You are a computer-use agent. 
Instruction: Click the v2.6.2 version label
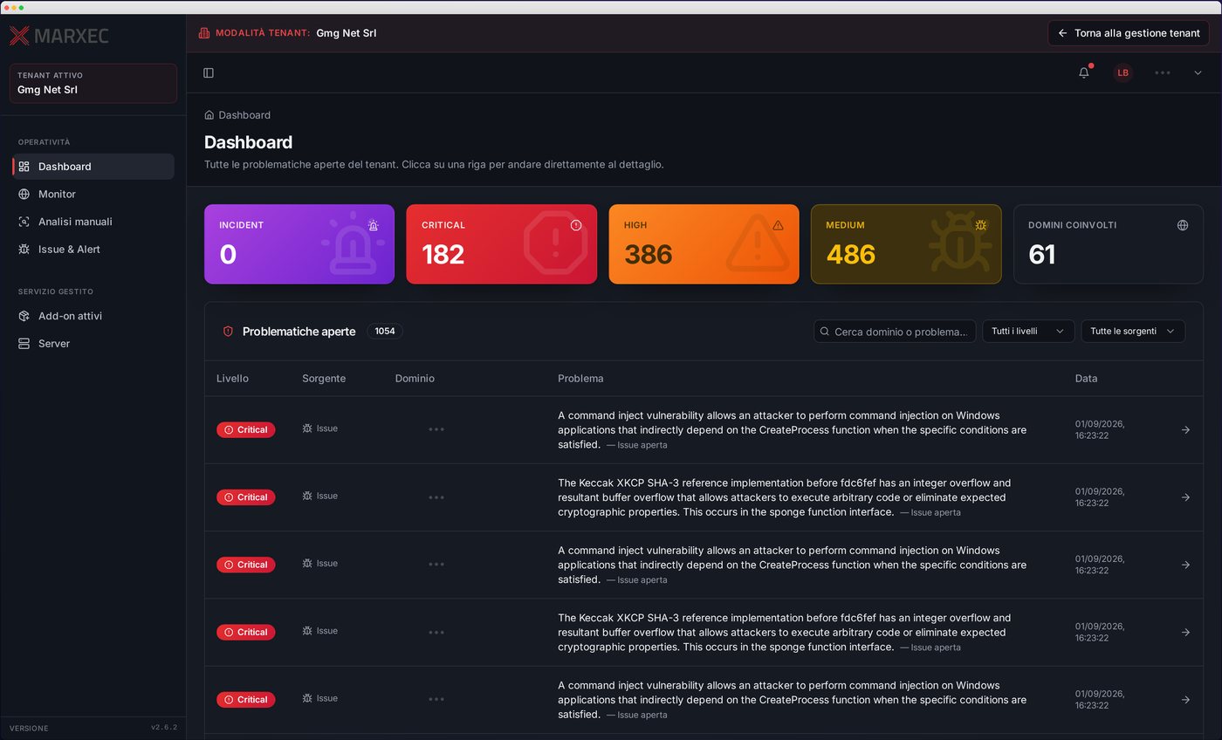coord(164,728)
